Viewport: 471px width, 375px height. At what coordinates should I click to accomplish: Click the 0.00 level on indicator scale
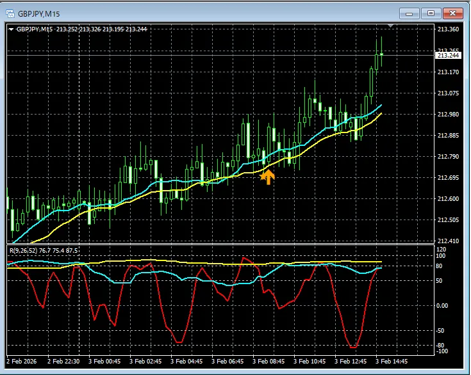coord(442,305)
